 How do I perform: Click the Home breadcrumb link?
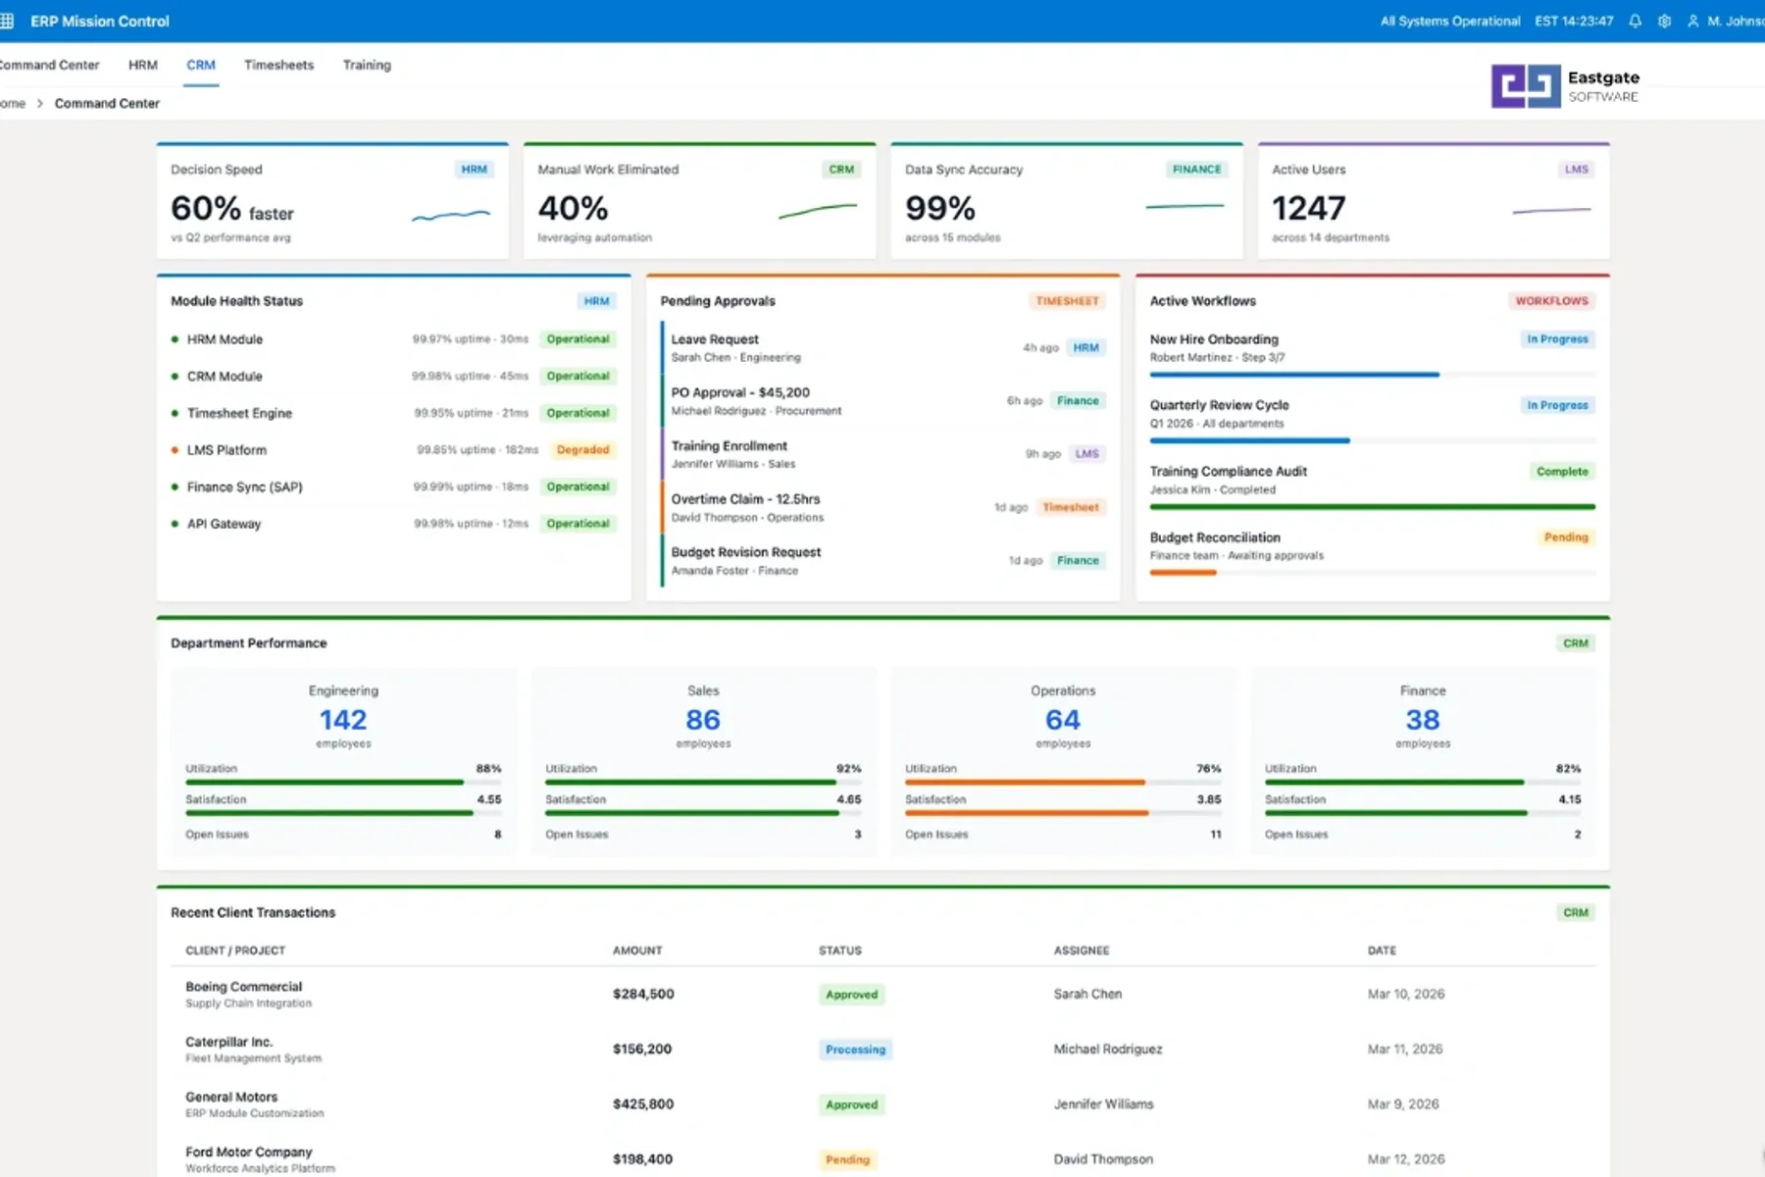[12, 103]
